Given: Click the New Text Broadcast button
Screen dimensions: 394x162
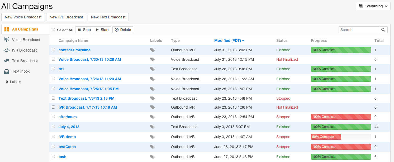Looking at the screenshot, I should 108,17.
